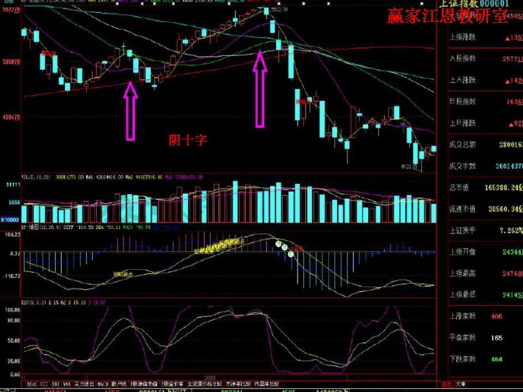
Task: Click the 成交总额 row in side panel
Action: coord(463,145)
